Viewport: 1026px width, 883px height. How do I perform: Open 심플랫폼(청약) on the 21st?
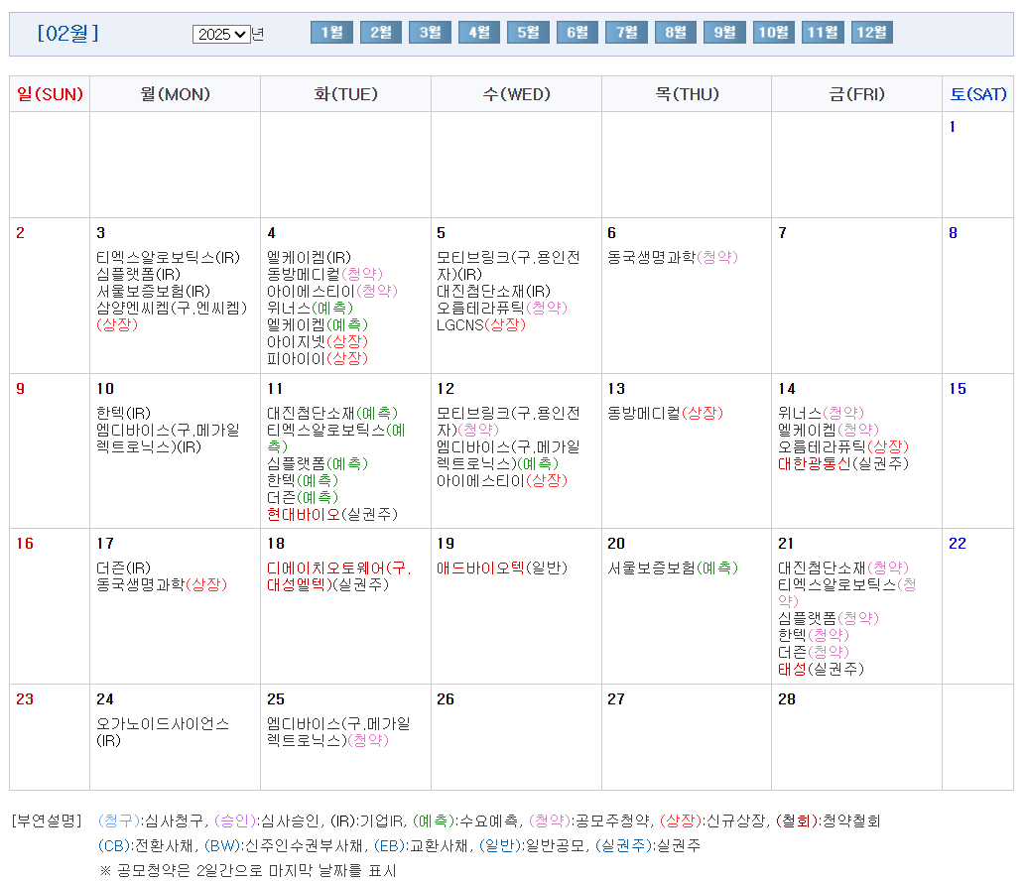829,618
